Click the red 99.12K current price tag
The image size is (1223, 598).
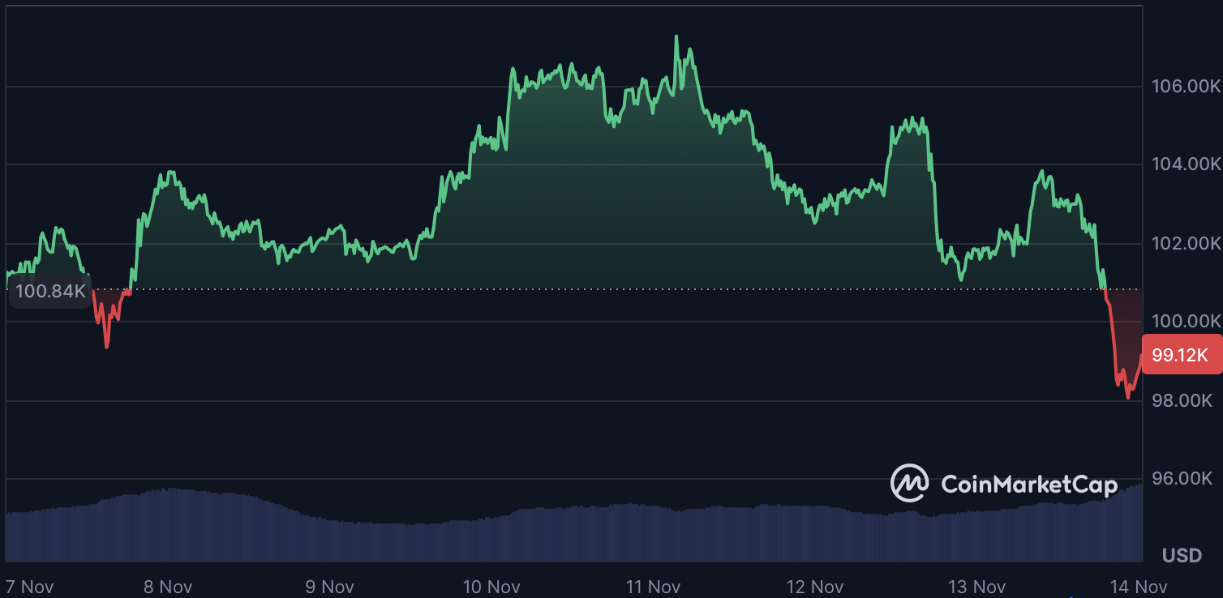click(1180, 355)
